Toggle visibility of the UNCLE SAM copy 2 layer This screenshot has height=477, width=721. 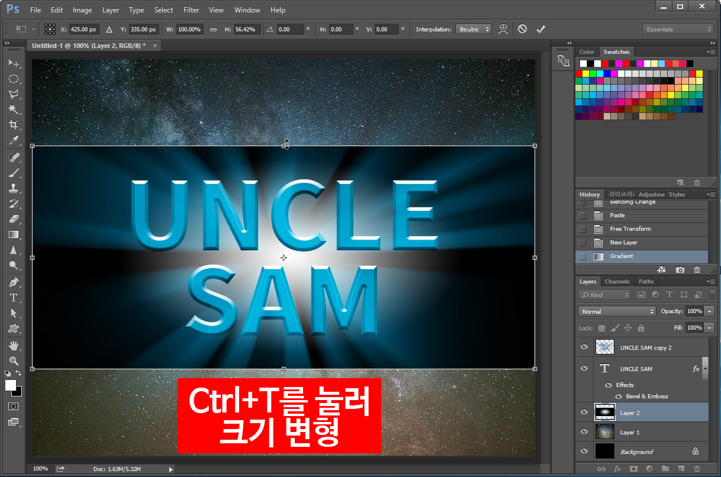coord(584,347)
